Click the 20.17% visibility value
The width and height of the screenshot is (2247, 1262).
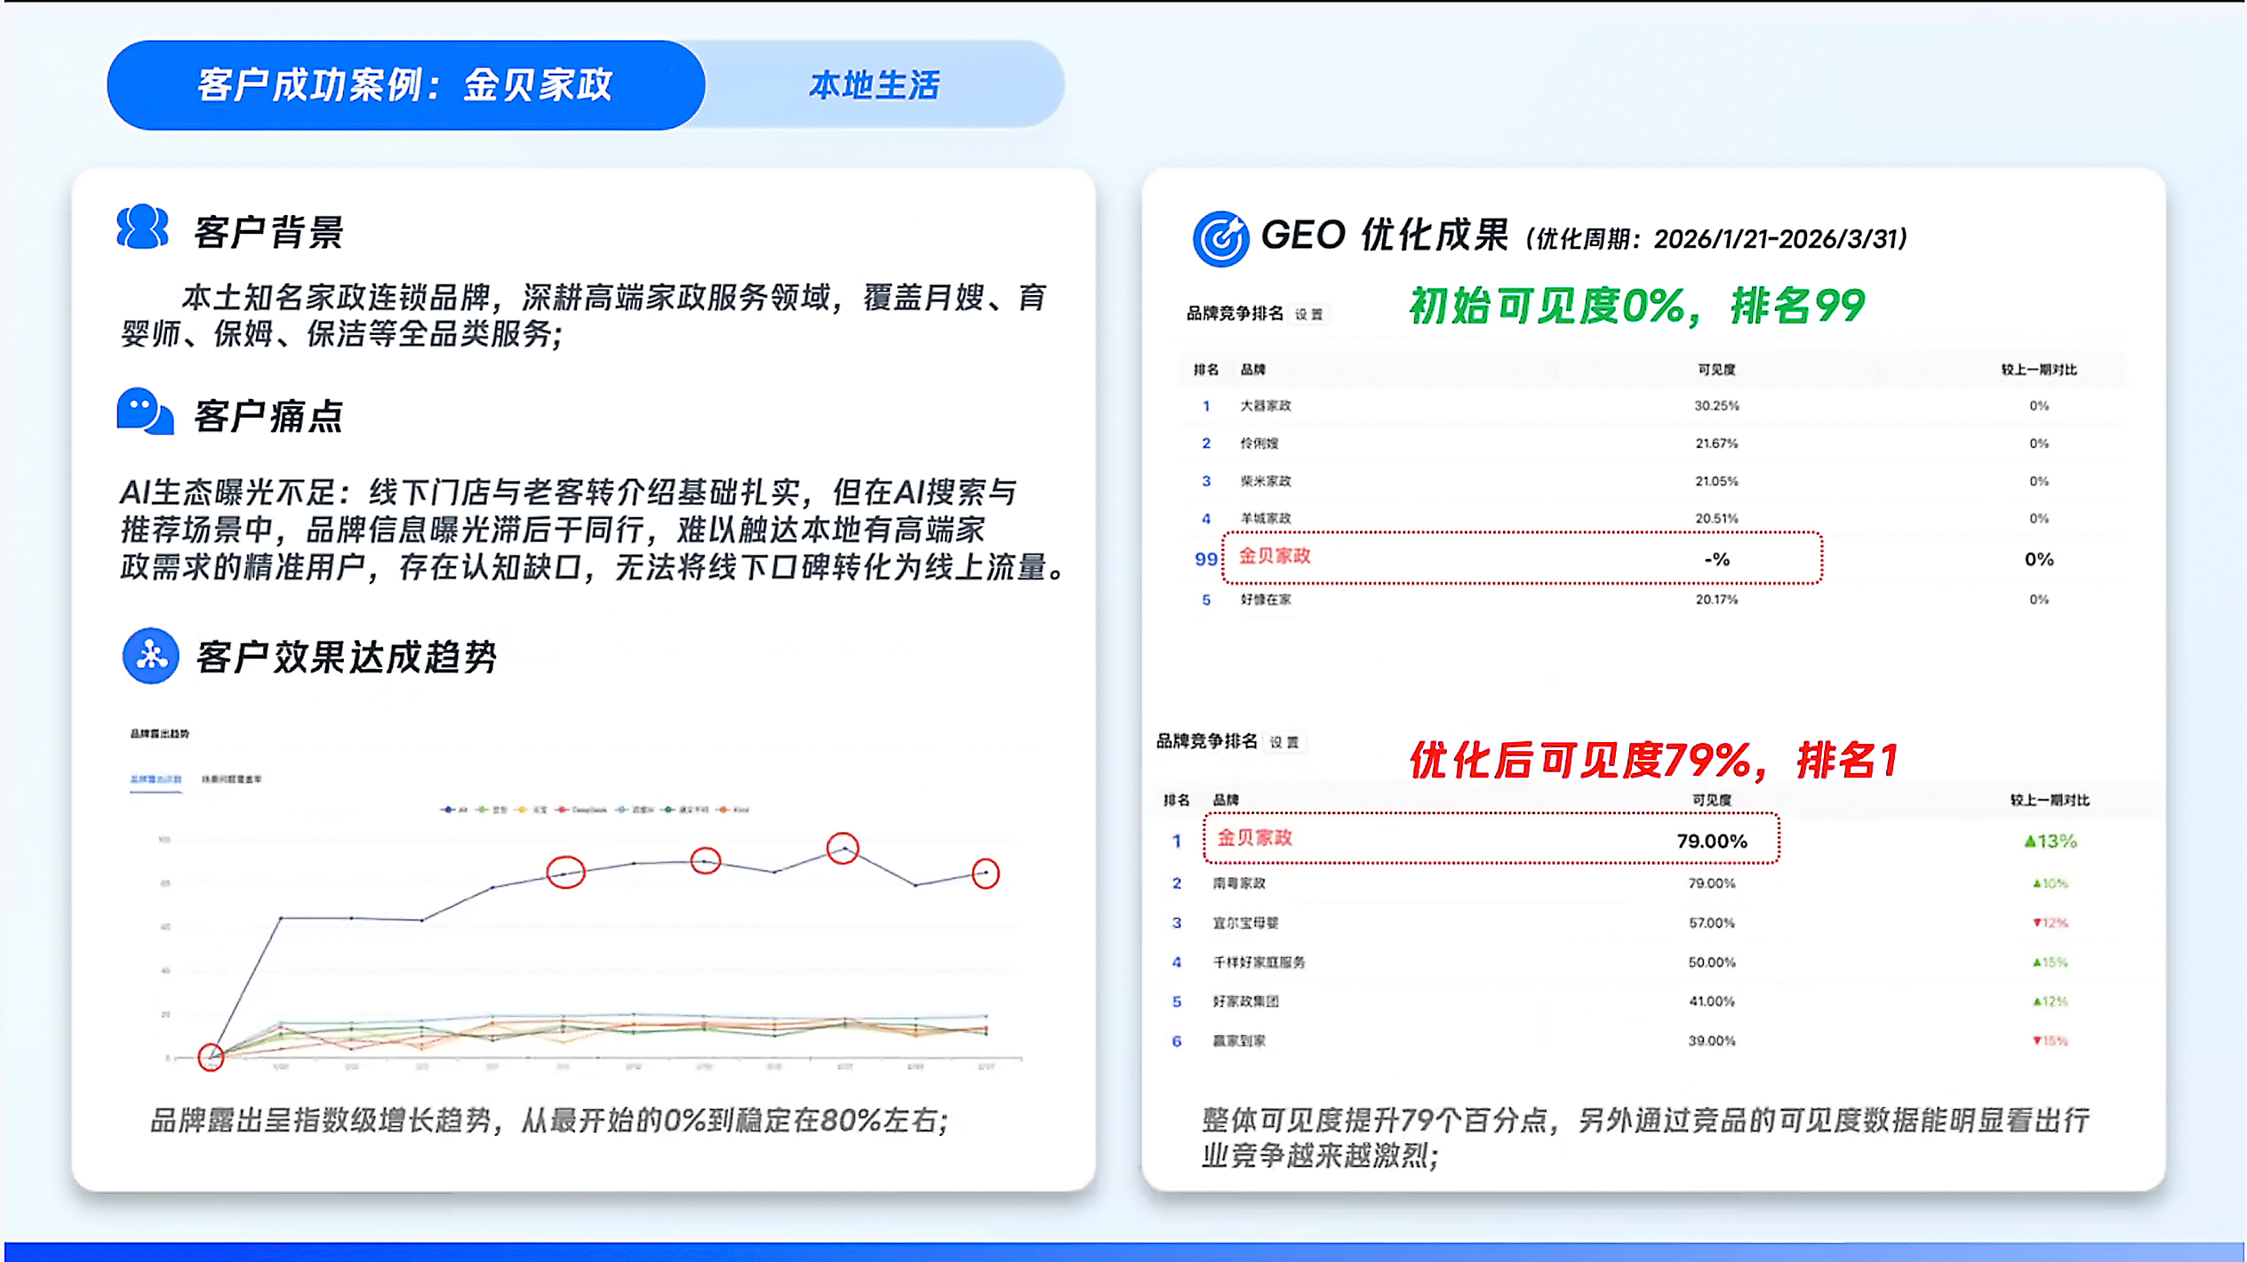click(x=1716, y=600)
